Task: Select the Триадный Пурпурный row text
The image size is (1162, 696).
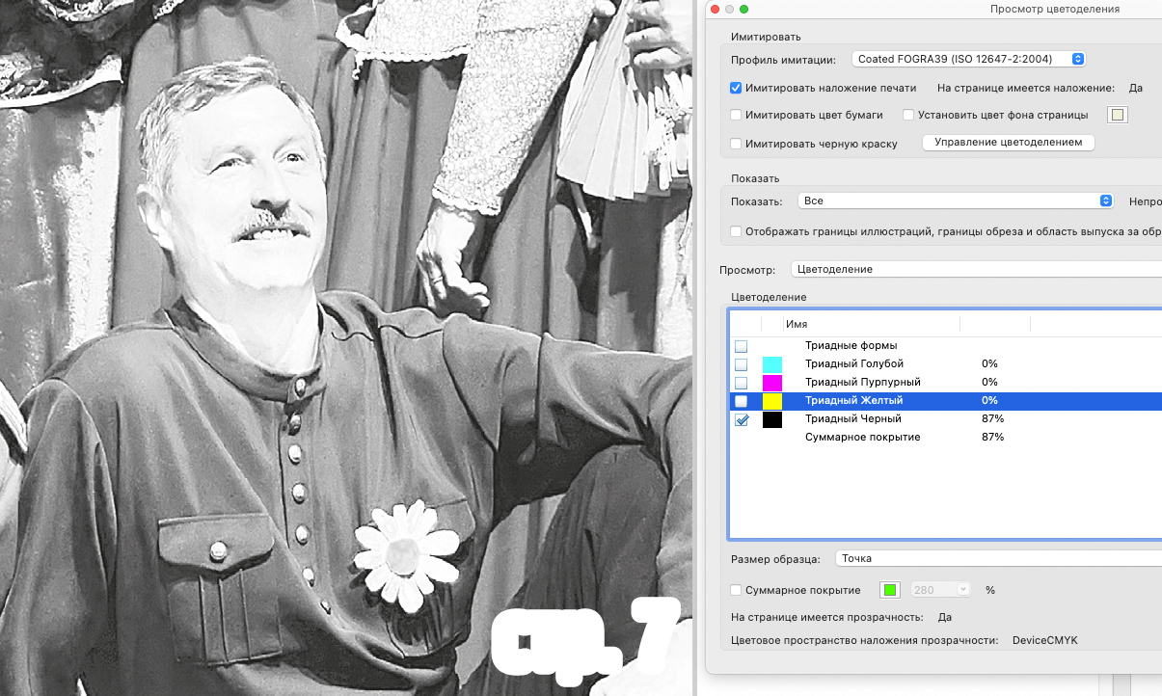Action: (862, 382)
